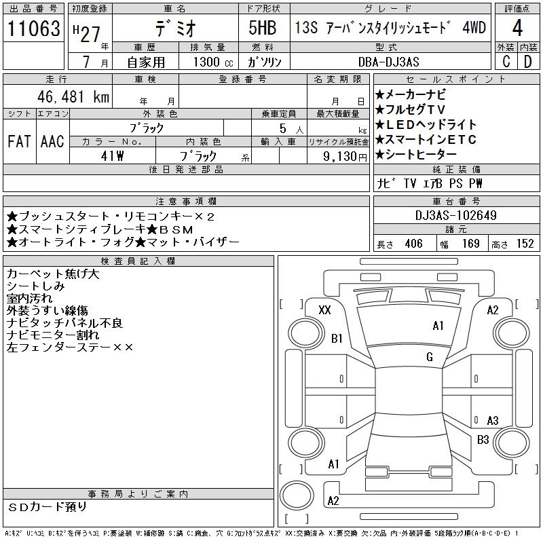
Task: Click the G windshield mark on the diagram
Action: [x=430, y=357]
